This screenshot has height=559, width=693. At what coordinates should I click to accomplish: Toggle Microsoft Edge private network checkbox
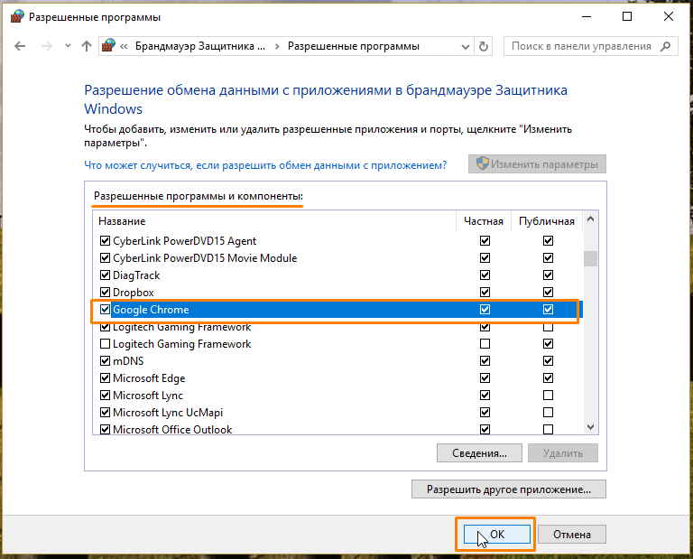[x=485, y=378]
